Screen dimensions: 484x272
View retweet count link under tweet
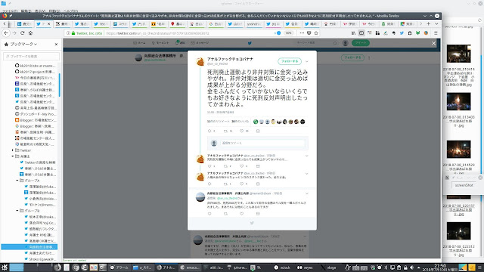pos(219,122)
